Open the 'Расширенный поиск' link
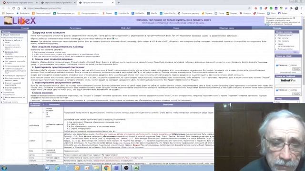Screen dimensions: 305x171 [288, 72]
